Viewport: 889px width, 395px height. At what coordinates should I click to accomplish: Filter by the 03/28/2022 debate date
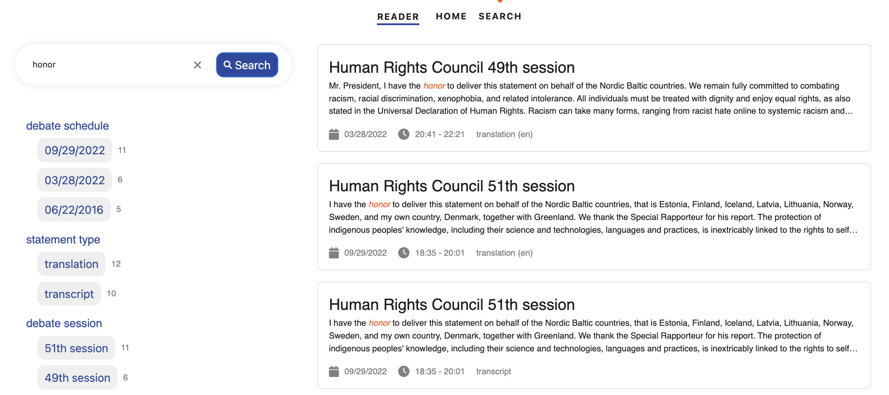click(75, 180)
